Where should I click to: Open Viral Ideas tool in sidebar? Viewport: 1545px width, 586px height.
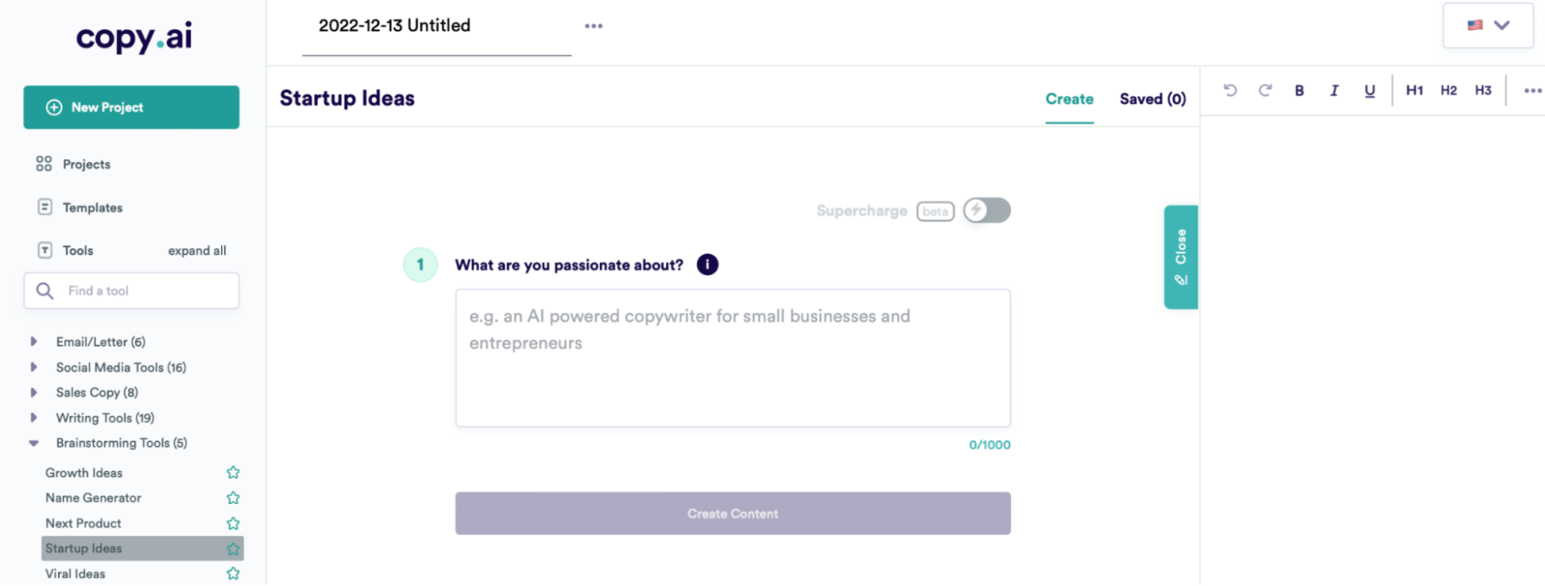pyautogui.click(x=75, y=573)
